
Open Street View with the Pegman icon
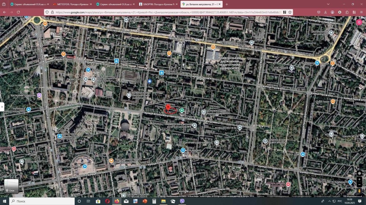tap(359, 191)
